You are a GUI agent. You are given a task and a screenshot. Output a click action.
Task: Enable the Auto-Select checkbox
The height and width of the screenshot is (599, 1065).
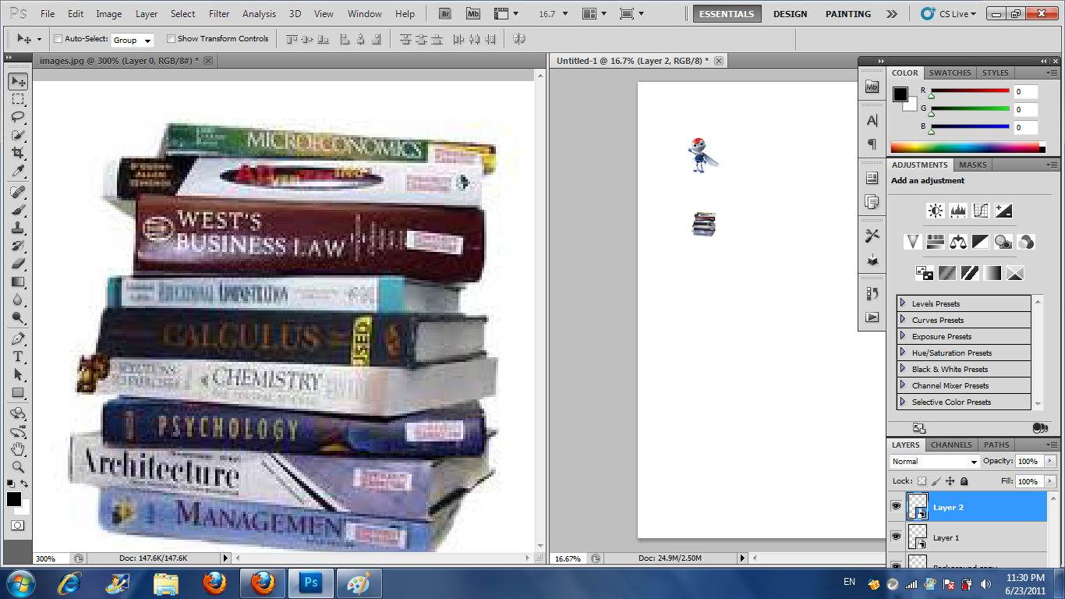coord(58,39)
